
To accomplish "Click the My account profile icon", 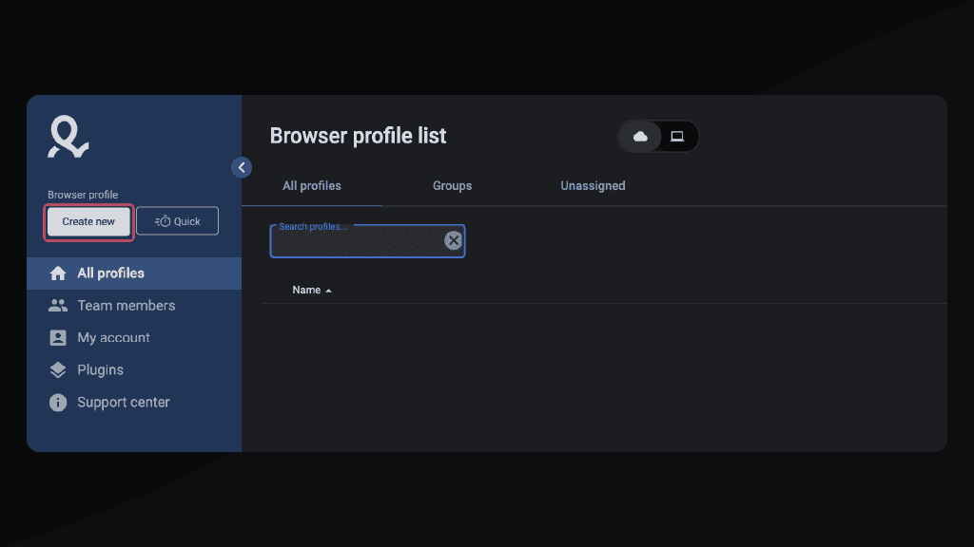I will coord(57,337).
